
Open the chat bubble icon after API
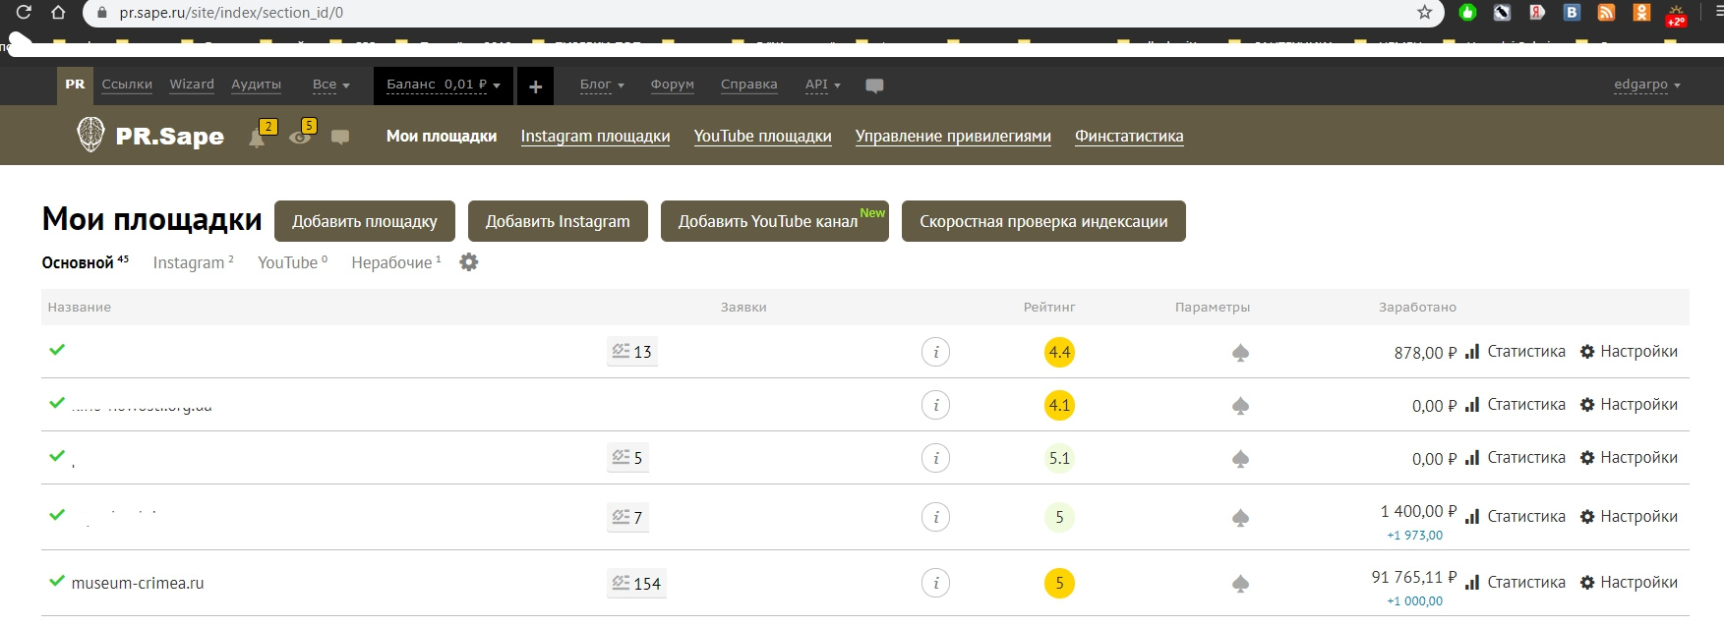[874, 85]
